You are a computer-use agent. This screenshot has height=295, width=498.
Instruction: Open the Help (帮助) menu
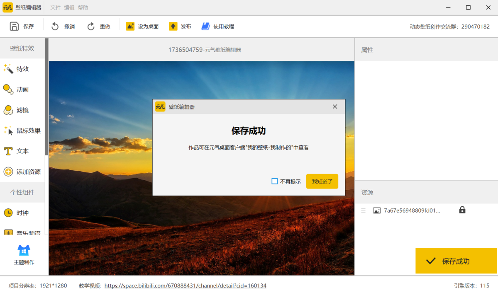pos(83,7)
